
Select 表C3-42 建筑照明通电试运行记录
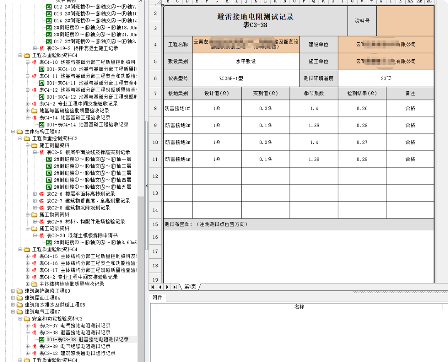pyautogui.click(x=78, y=353)
